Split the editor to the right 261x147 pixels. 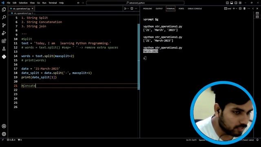[132, 9]
